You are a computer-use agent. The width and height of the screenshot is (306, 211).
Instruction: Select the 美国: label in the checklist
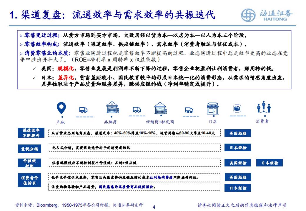tap(47, 68)
